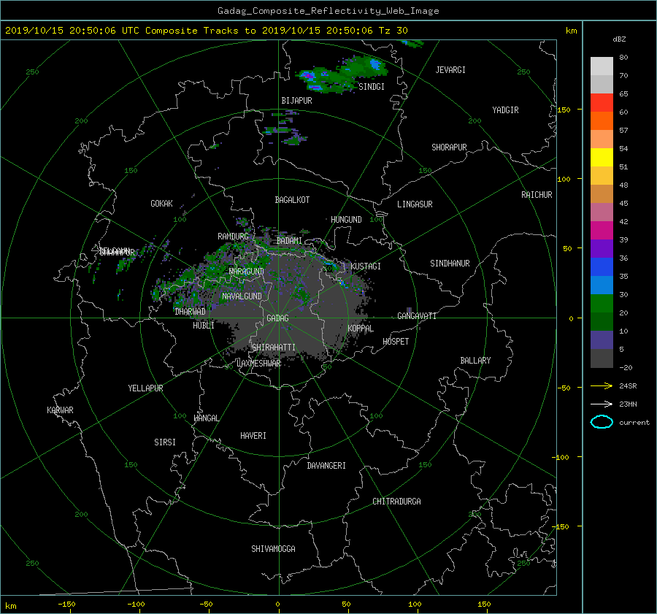Select the SINDHANUR city label
The width and height of the screenshot is (657, 614).
(450, 264)
